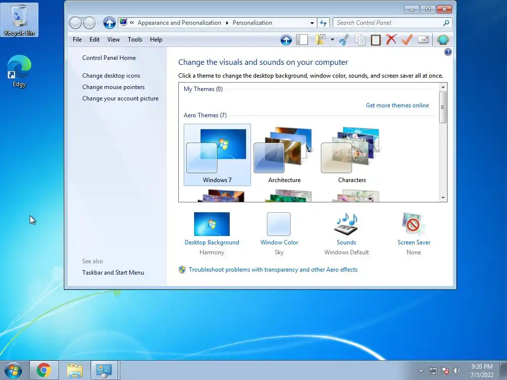Select the Windows 7 theme
The width and height of the screenshot is (507, 380).
pos(217,155)
